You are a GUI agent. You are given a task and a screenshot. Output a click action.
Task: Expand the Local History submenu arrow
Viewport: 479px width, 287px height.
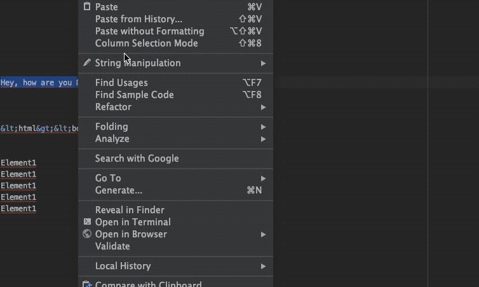[x=263, y=266]
